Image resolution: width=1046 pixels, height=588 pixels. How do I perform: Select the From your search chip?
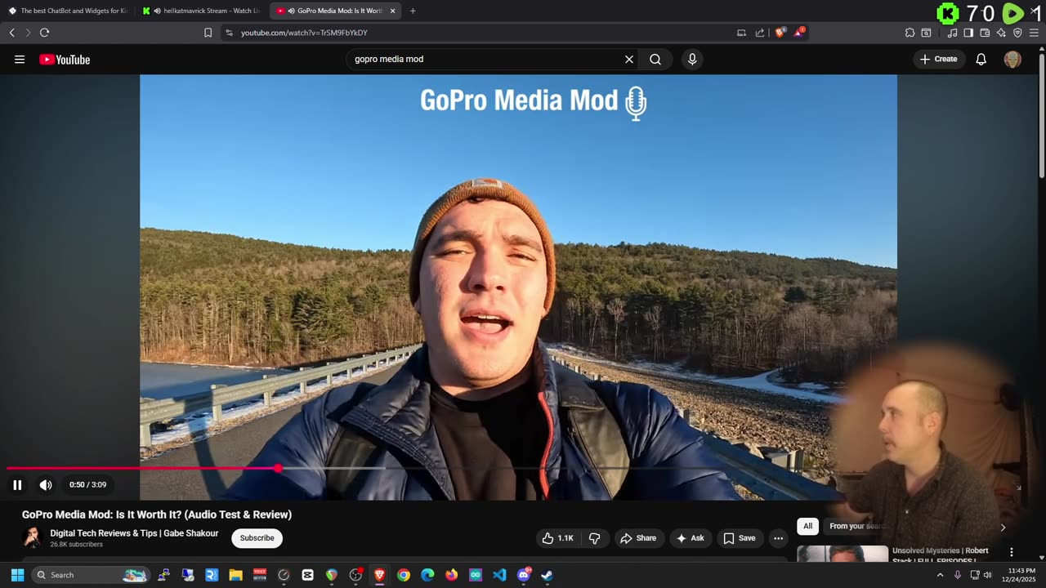(858, 527)
